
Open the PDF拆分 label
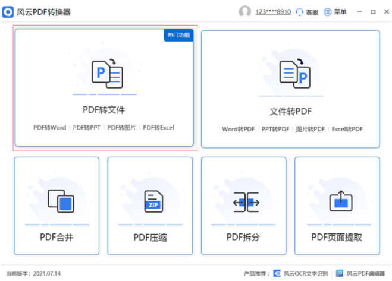[243, 237]
